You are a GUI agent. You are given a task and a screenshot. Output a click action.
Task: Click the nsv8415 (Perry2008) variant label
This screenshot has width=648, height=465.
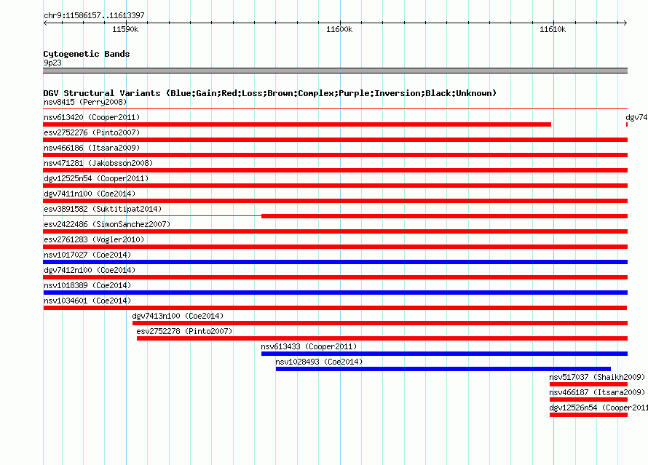click(x=85, y=102)
